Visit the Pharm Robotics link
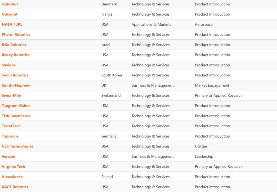Screen dimensions: 277x192 [x=16, y=35]
